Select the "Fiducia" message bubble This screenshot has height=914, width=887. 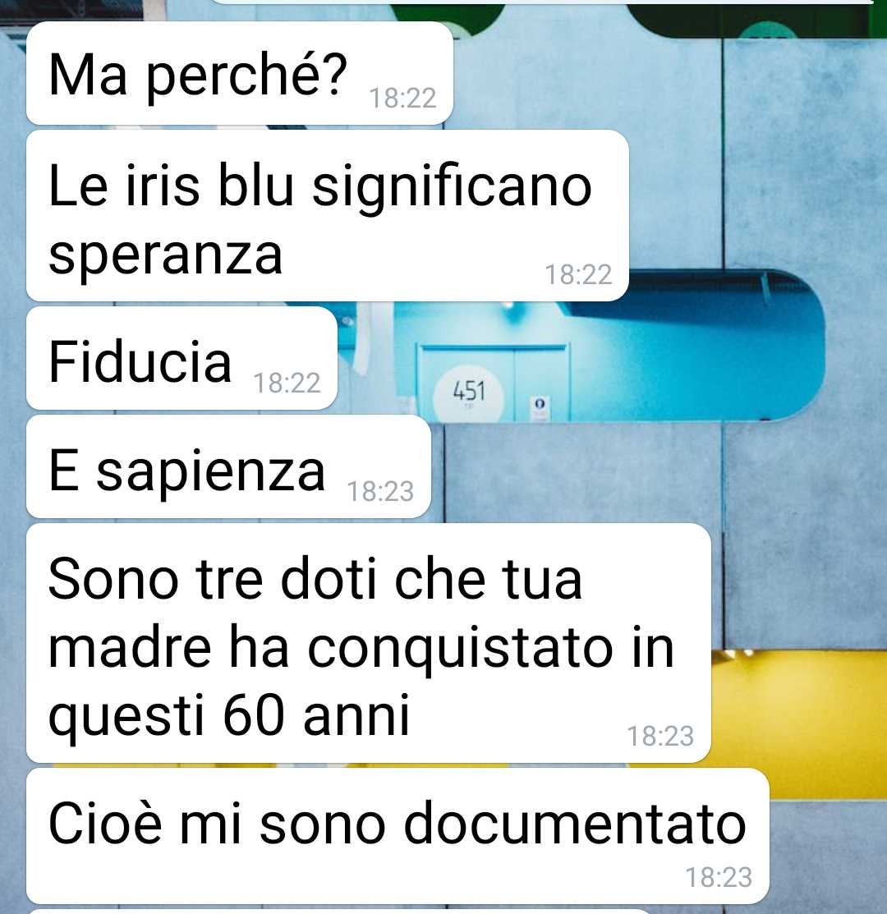(x=182, y=359)
